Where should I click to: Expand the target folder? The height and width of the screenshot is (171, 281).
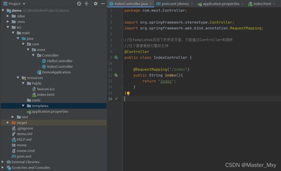pos(8,123)
